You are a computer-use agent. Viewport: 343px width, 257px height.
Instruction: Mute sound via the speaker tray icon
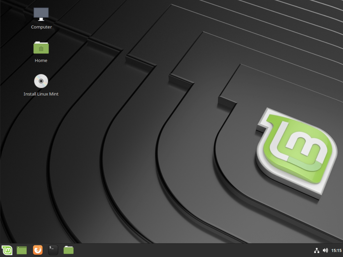point(325,250)
